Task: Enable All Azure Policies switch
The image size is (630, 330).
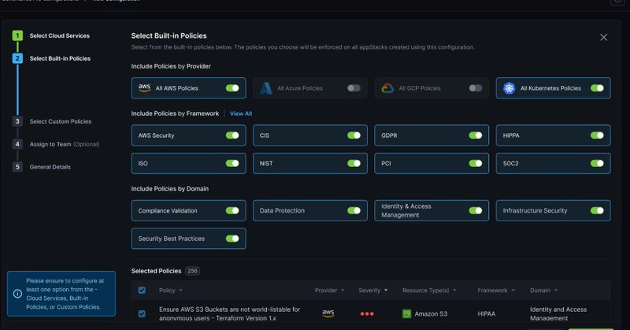Action: (x=354, y=88)
